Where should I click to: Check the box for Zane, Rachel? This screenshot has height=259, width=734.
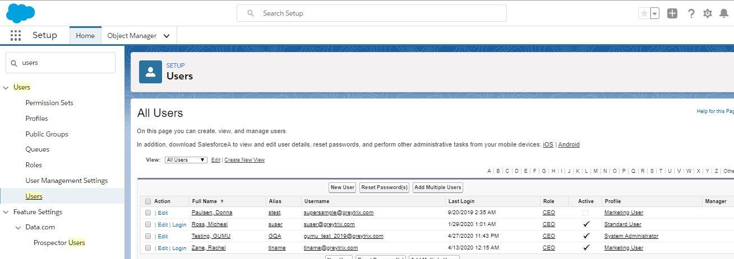(x=148, y=248)
